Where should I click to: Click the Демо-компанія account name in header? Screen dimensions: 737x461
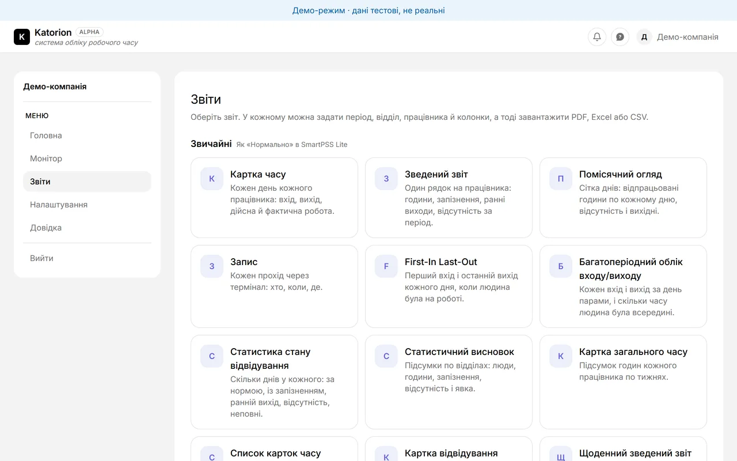click(687, 37)
